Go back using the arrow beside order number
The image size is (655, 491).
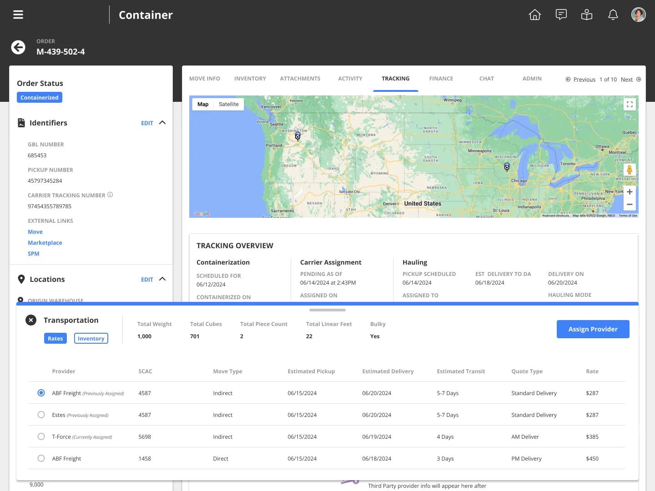[18, 47]
